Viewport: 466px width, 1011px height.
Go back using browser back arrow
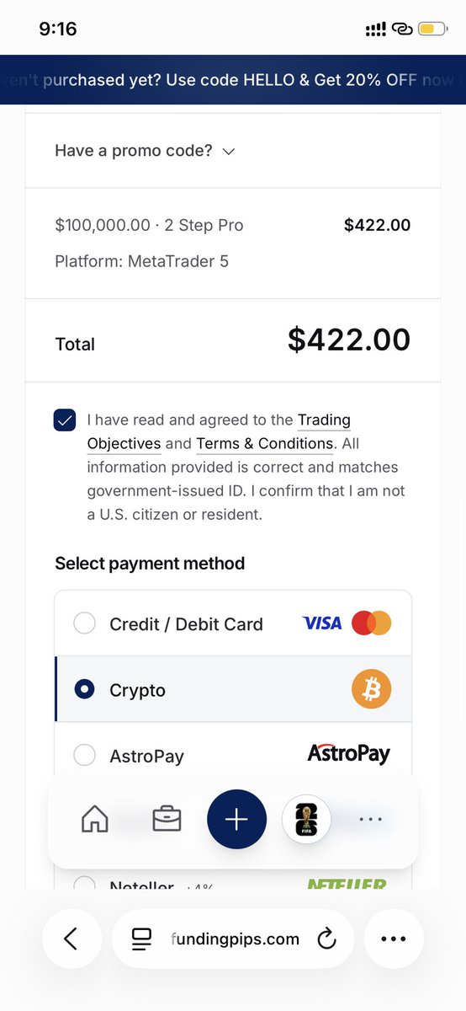click(71, 939)
